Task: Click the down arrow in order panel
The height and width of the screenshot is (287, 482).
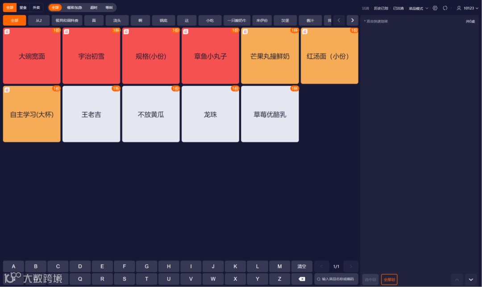Action: coord(471,279)
